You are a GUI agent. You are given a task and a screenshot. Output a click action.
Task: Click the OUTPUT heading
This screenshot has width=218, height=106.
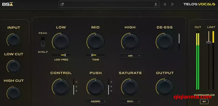coord(165,73)
